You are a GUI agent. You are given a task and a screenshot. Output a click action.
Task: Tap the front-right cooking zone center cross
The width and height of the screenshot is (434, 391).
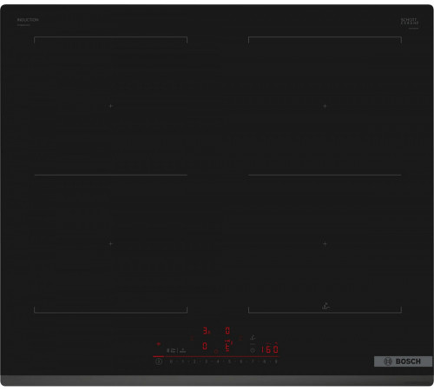(x=325, y=244)
